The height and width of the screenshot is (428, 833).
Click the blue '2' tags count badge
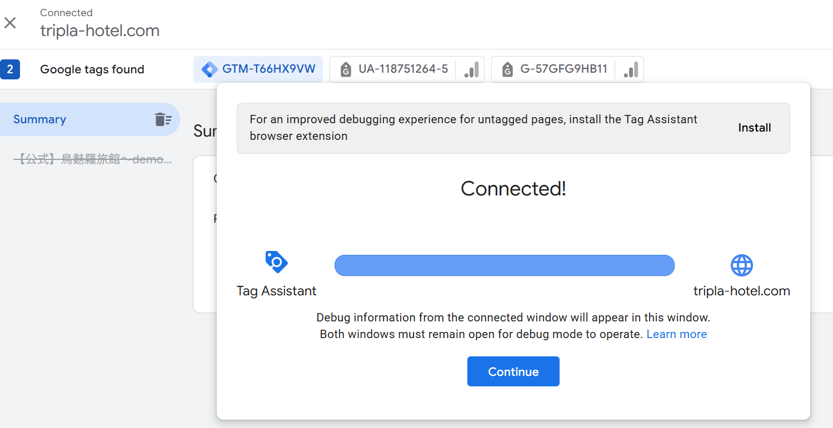pyautogui.click(x=10, y=69)
